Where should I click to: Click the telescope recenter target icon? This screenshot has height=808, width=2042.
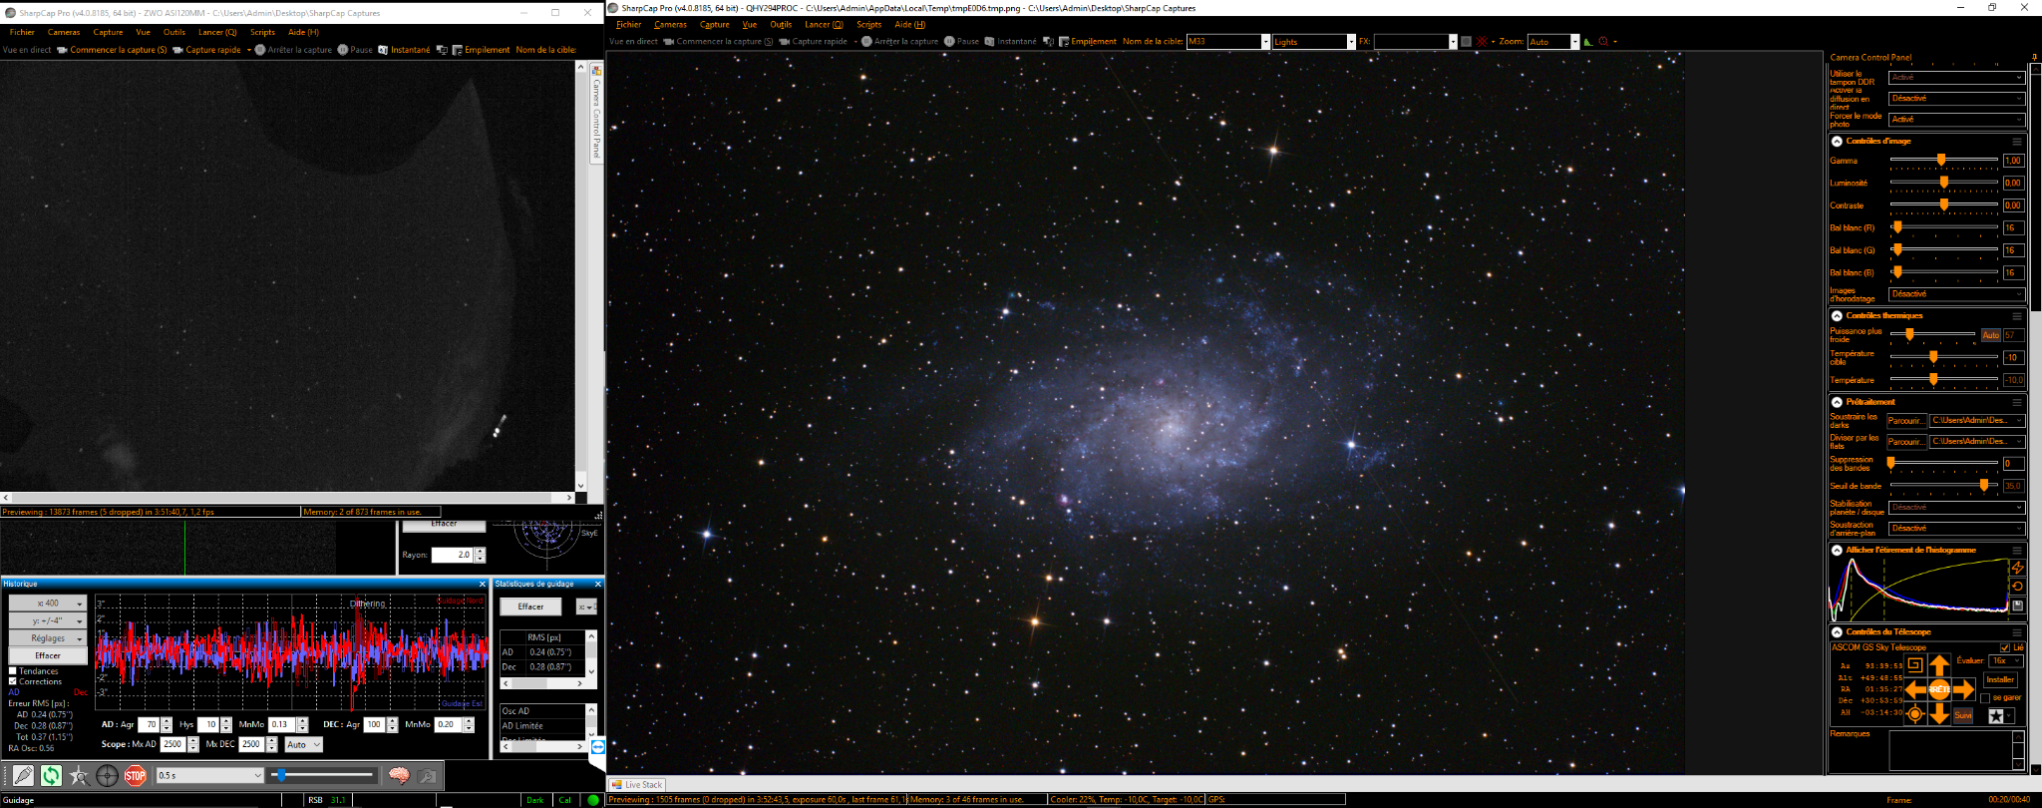point(1914,714)
